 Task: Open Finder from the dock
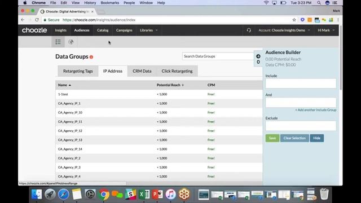37,194
